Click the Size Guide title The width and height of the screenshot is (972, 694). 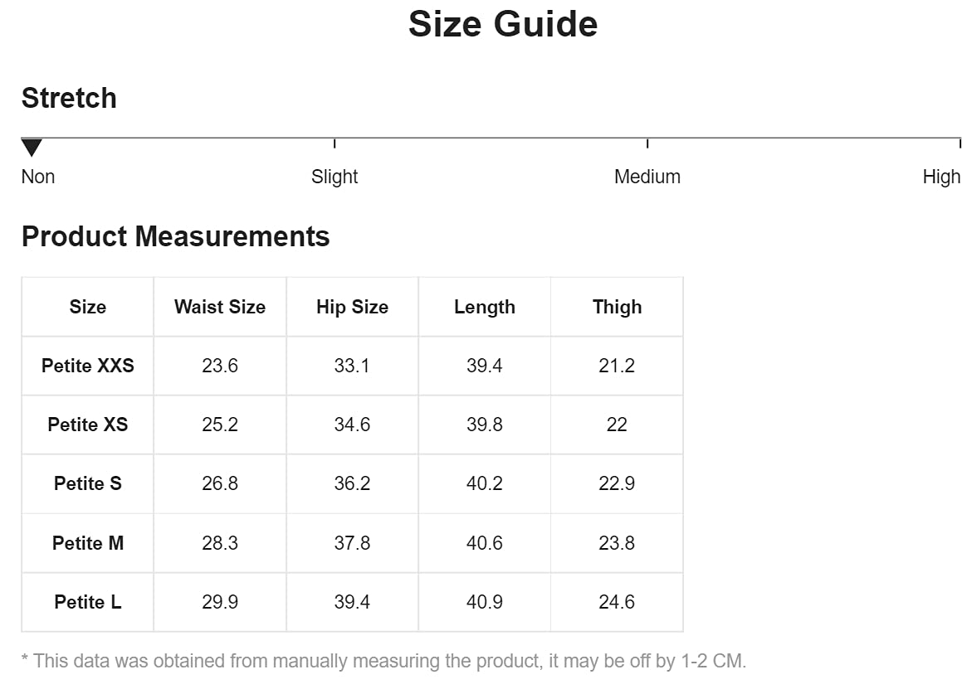503,23
